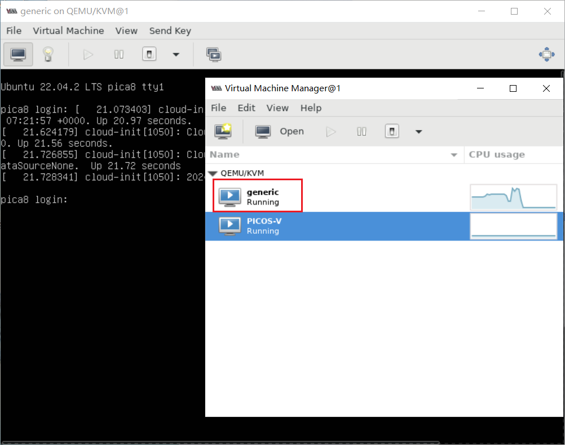Viewport: 565px width, 445px height.
Task: Pause the generic VM from console toolbar
Action: coord(119,55)
